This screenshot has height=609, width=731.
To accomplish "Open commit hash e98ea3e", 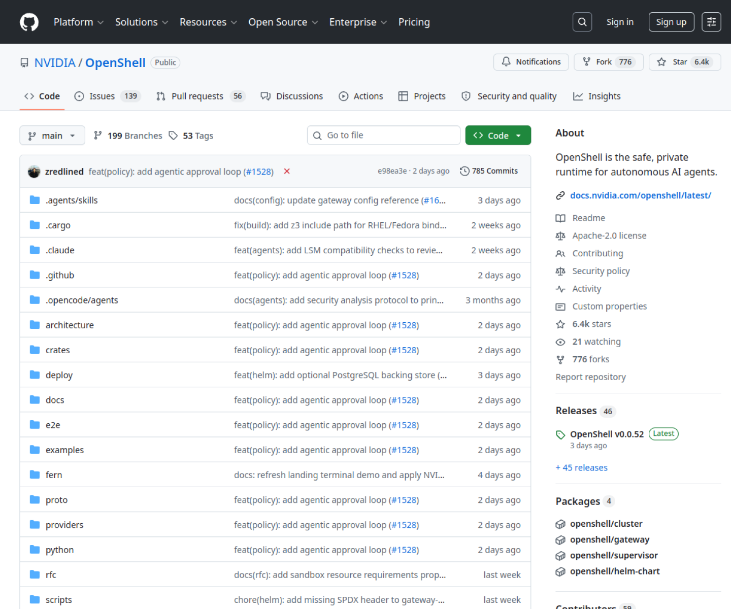I will click(392, 171).
